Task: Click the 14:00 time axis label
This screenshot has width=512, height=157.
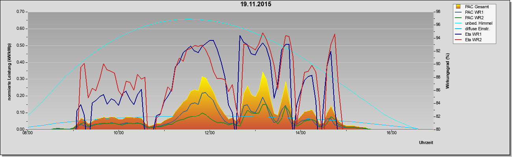Action: pyautogui.click(x=300, y=133)
